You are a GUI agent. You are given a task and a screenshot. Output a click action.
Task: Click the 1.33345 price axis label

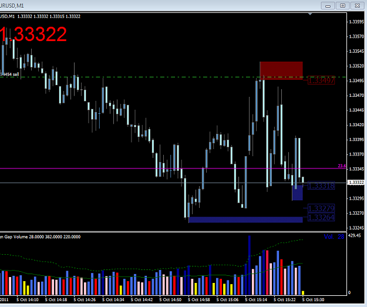(356, 169)
